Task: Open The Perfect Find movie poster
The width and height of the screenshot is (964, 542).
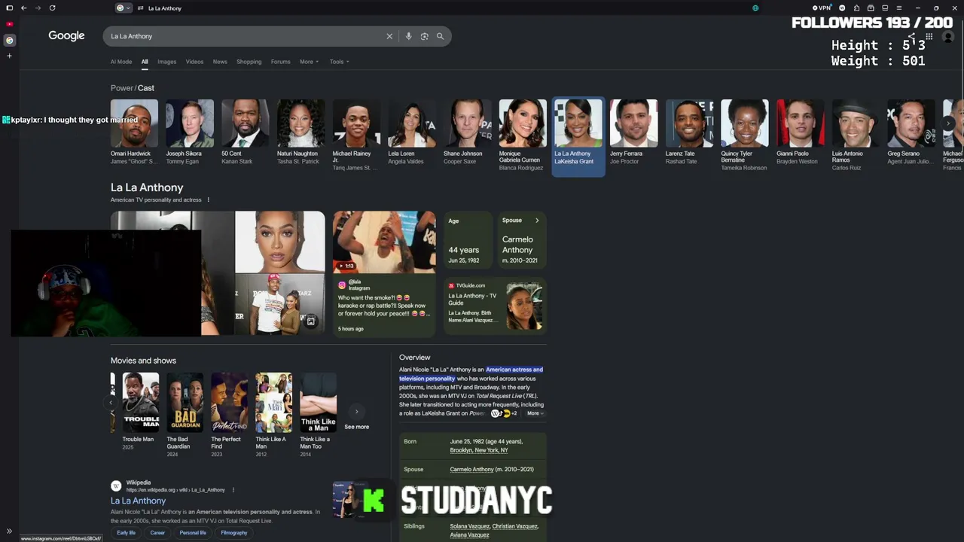Action: coord(229,403)
